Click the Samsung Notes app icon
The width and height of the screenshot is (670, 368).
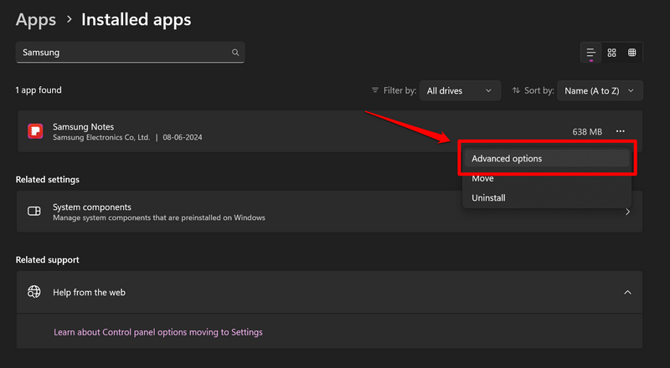(35, 131)
